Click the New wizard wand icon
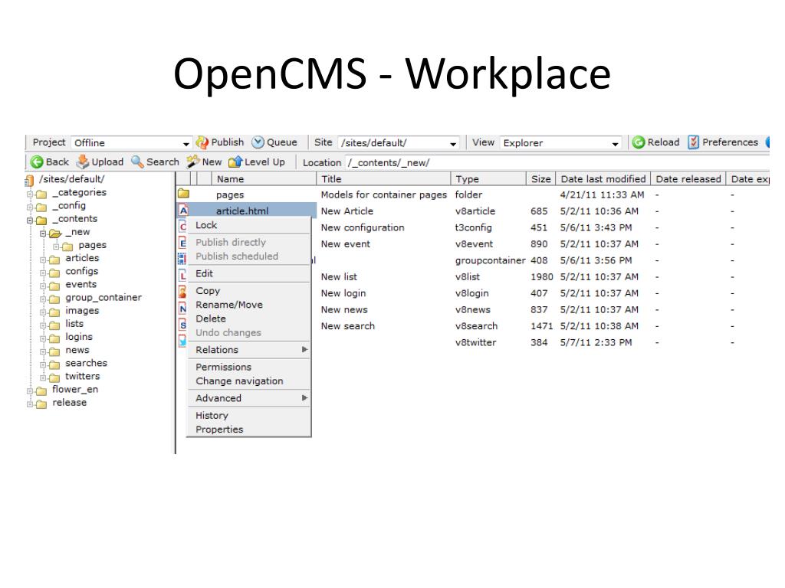 [x=192, y=162]
